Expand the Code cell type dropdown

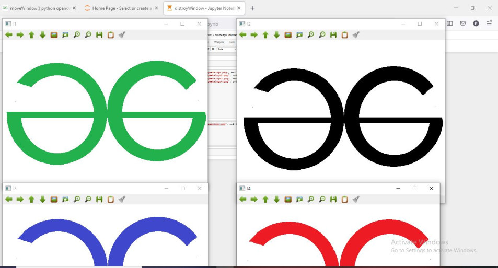[226, 49]
